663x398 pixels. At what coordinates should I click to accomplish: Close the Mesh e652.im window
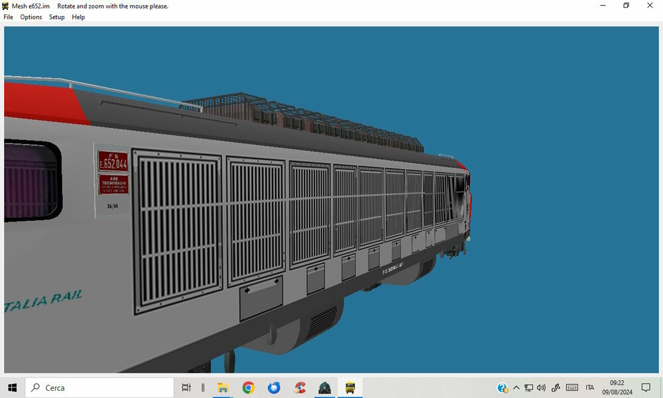pyautogui.click(x=650, y=5)
